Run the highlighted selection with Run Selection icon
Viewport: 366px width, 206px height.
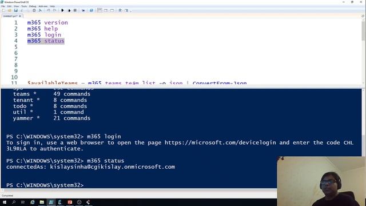click(69, 10)
